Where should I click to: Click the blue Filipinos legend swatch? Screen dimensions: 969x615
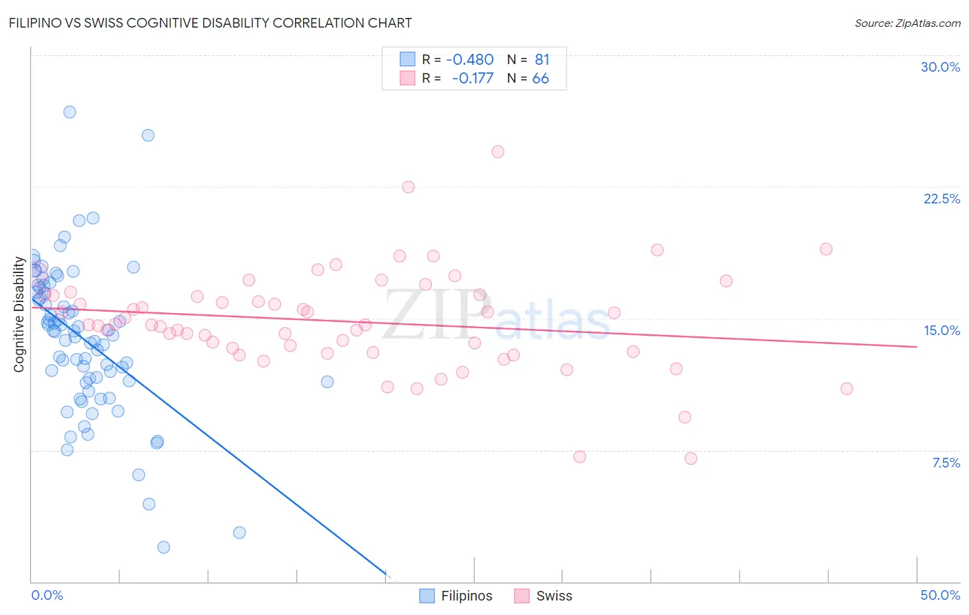click(x=427, y=596)
